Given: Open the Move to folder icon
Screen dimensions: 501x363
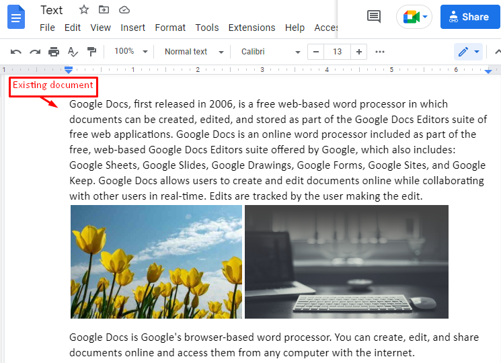Looking at the screenshot, I should point(104,10).
